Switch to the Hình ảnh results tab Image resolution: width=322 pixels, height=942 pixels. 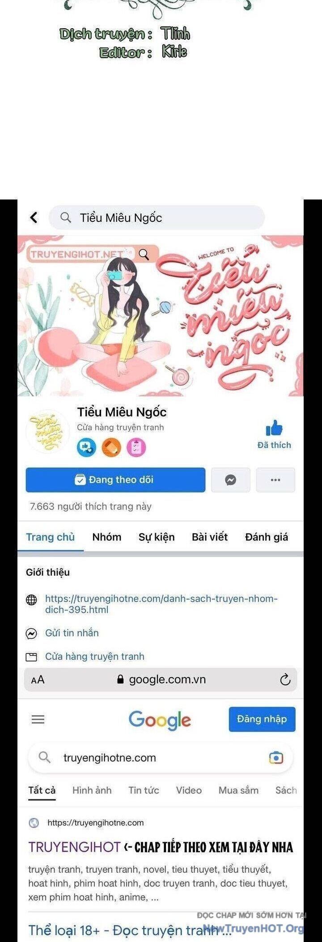92,790
